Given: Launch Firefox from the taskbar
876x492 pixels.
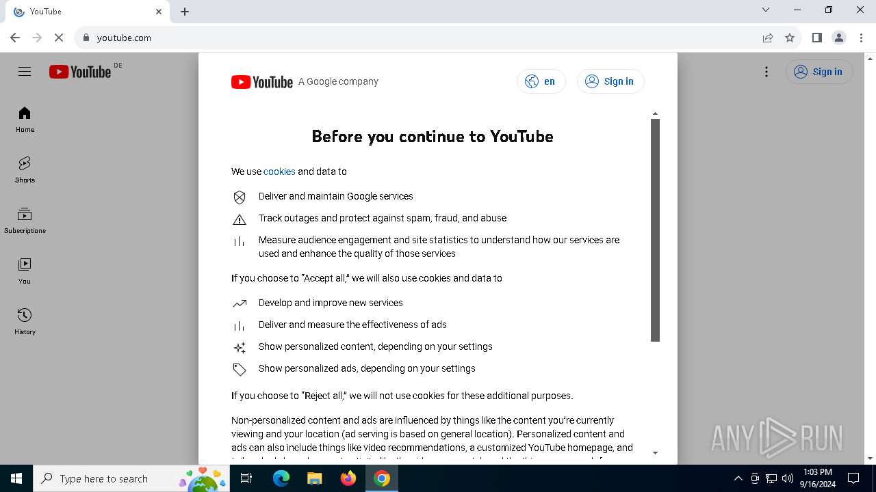Looking at the screenshot, I should (348, 478).
